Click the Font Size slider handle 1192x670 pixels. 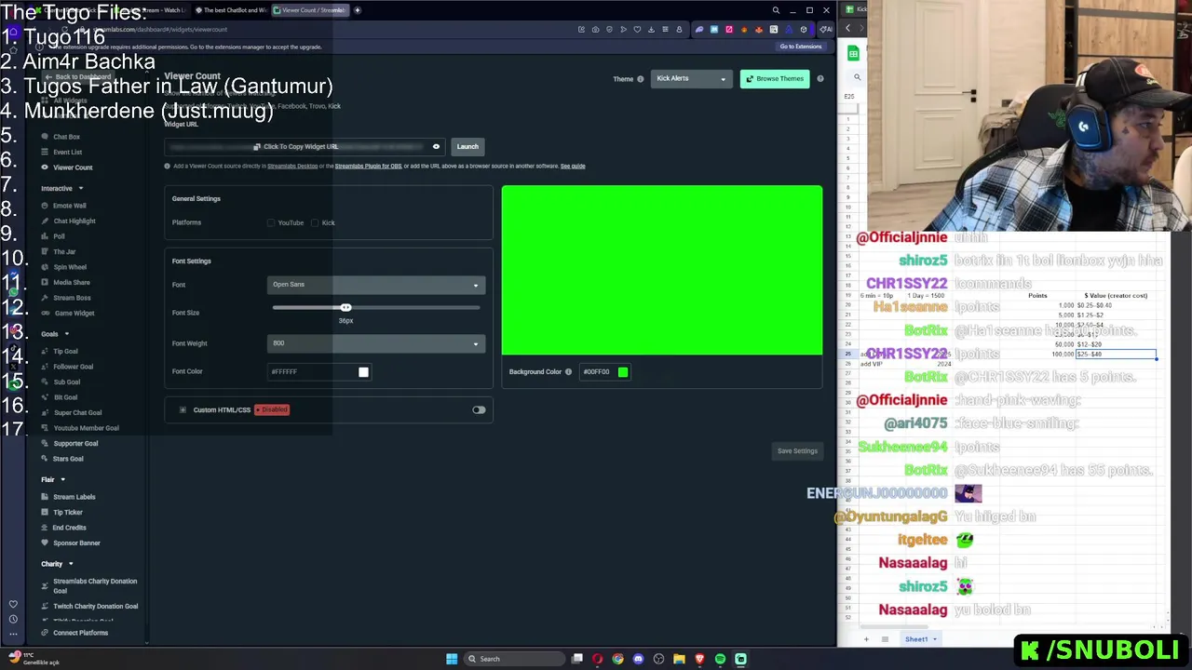(345, 308)
